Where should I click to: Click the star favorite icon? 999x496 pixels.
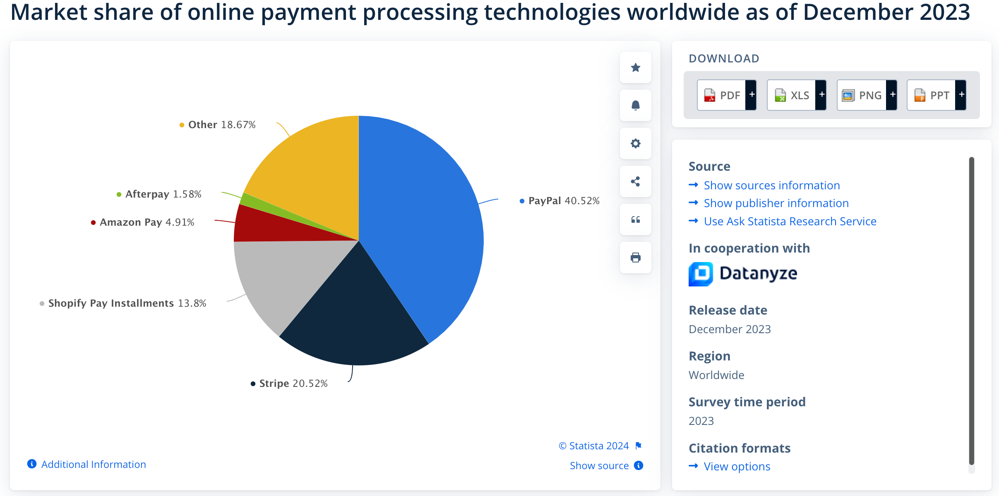click(x=635, y=67)
